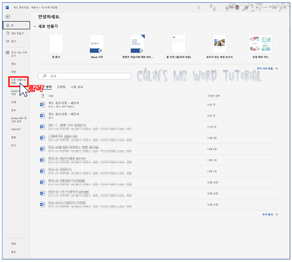Sort by the 수정한 날짜 column header
The image size is (292, 262).
214,96
